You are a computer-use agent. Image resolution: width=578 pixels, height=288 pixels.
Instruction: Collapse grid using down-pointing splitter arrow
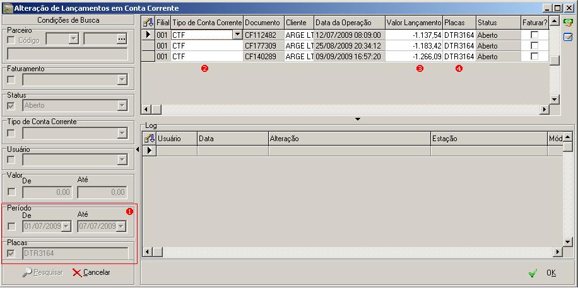click(357, 119)
